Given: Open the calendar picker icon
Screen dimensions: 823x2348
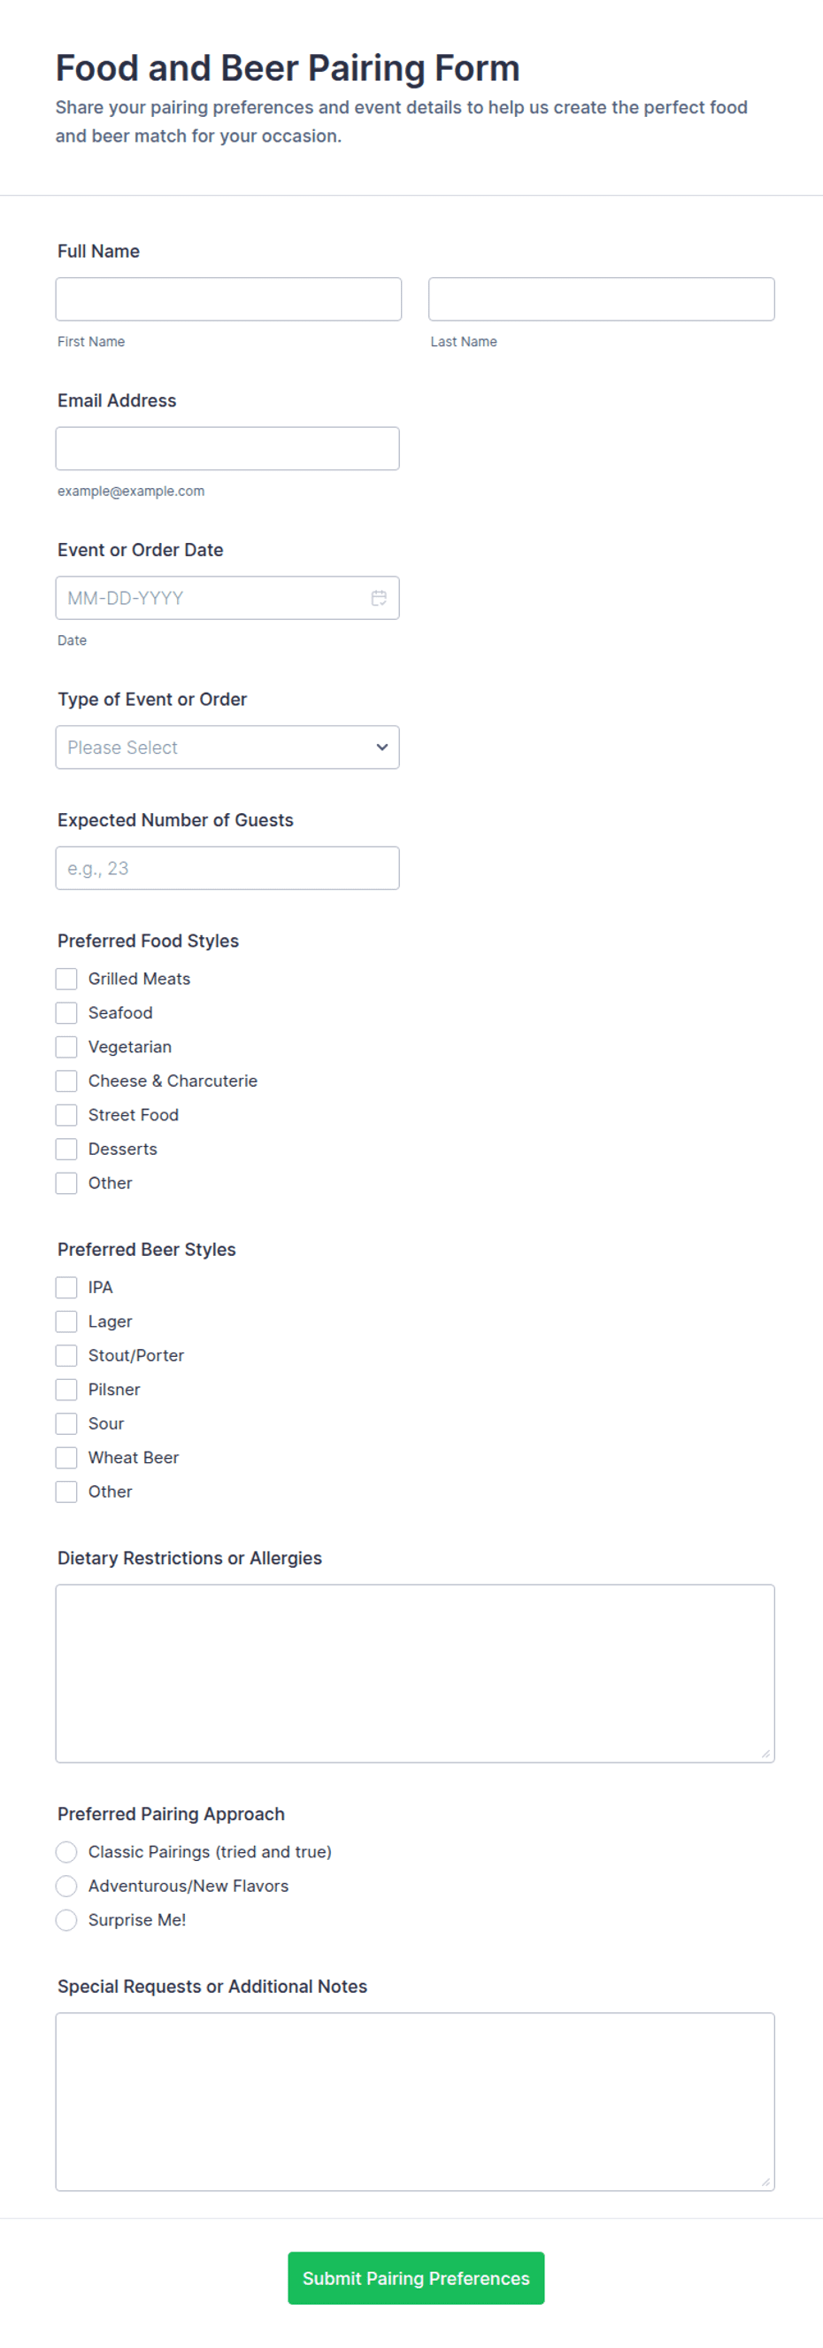Looking at the screenshot, I should [x=379, y=598].
